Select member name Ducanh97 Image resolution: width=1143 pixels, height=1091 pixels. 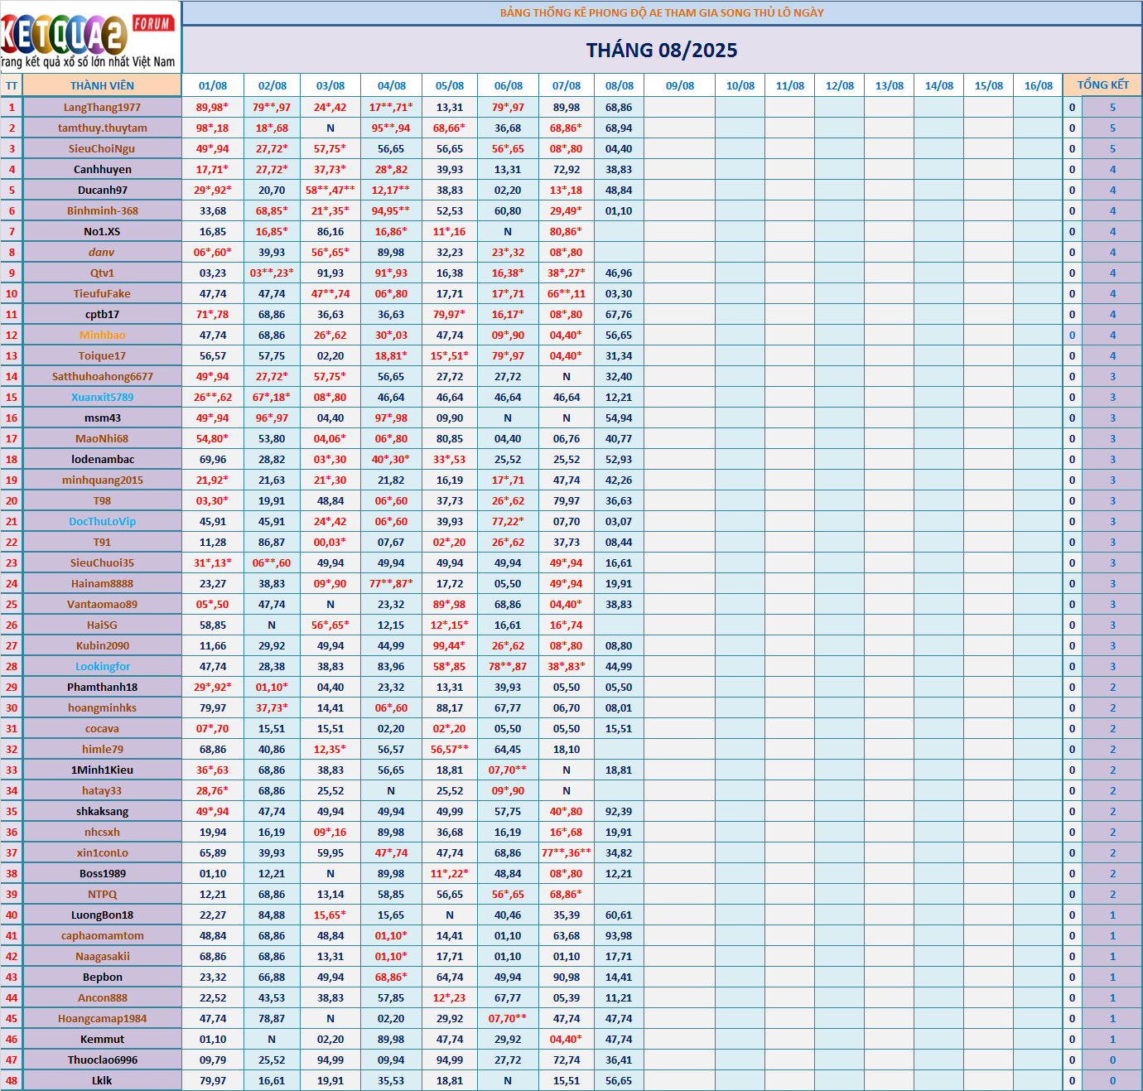tap(102, 190)
